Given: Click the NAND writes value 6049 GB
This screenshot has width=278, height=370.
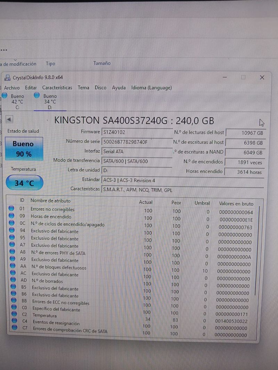Looking at the screenshot, I should pos(245,153).
